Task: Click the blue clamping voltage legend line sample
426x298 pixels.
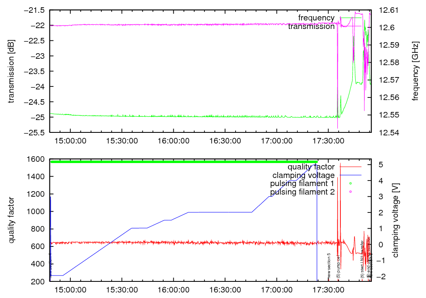Action: 350,175
